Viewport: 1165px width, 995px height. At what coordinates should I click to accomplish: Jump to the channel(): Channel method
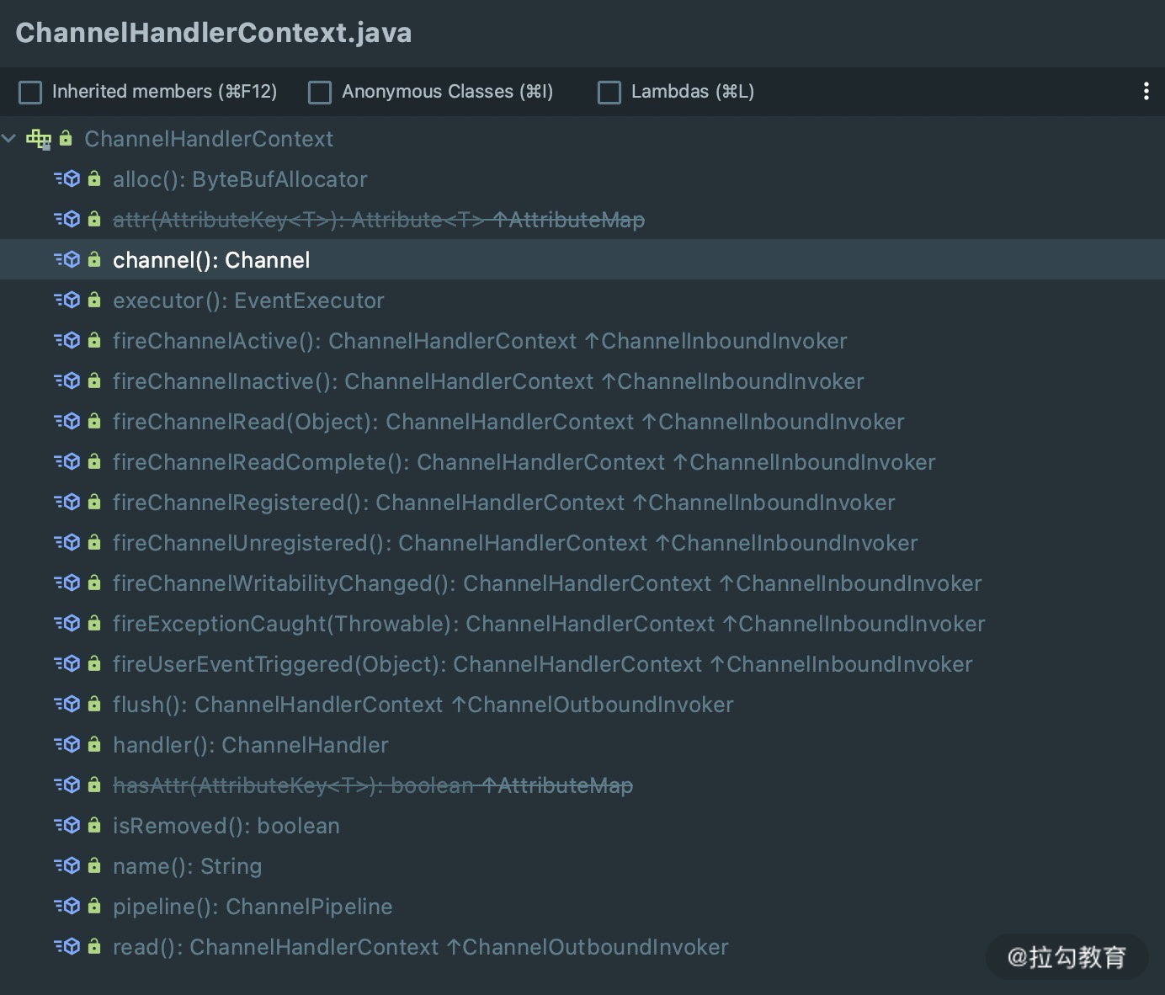tap(211, 260)
